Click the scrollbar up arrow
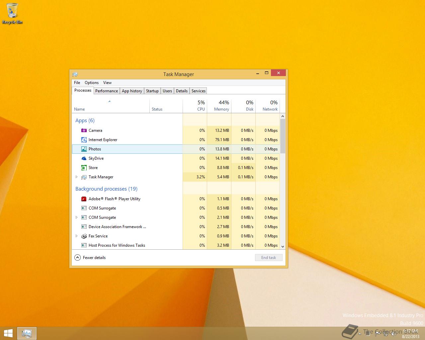 pyautogui.click(x=283, y=116)
